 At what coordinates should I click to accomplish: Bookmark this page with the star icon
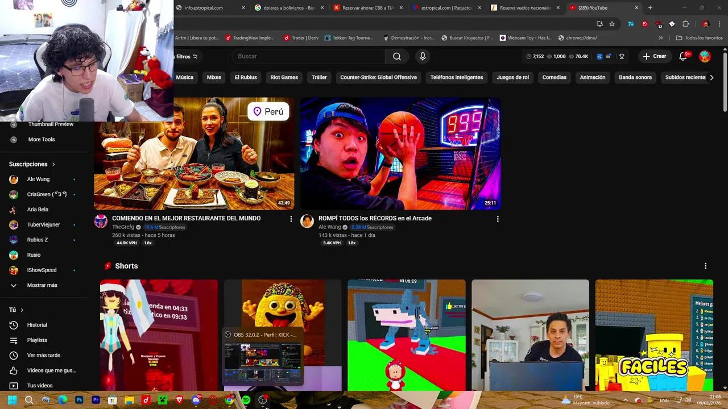click(x=612, y=24)
